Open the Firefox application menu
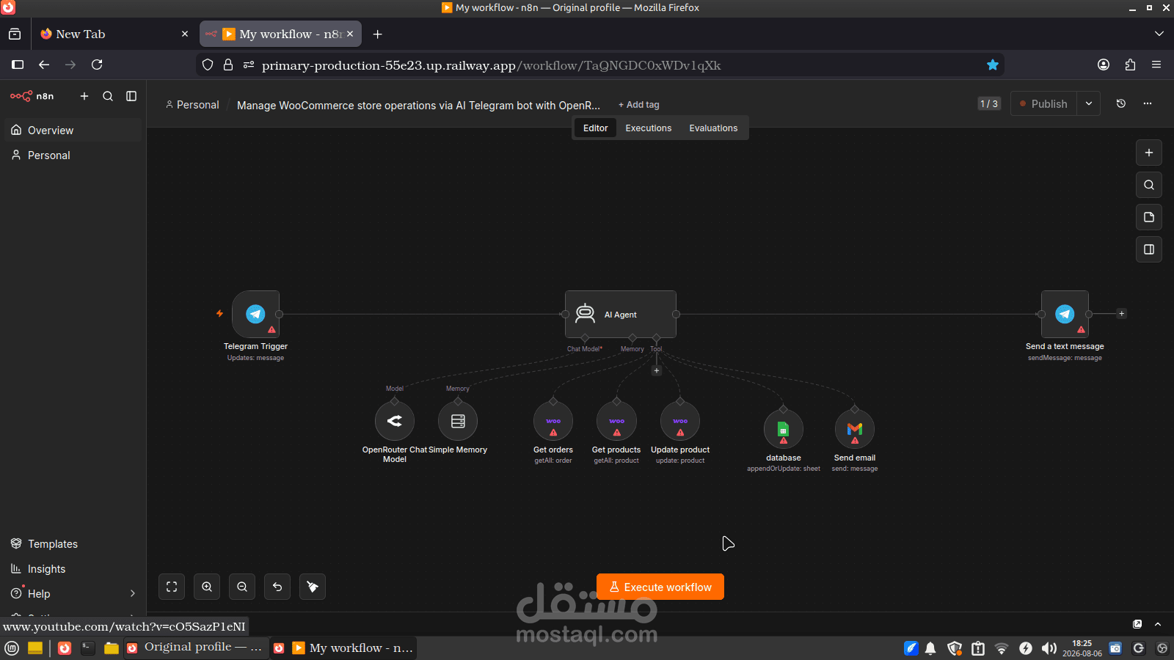The image size is (1174, 660). 1156,65
